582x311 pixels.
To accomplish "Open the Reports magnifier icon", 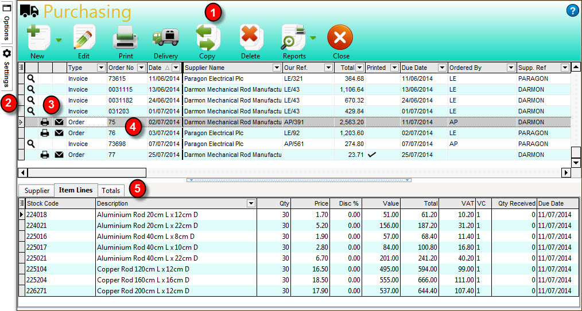I will (293, 38).
